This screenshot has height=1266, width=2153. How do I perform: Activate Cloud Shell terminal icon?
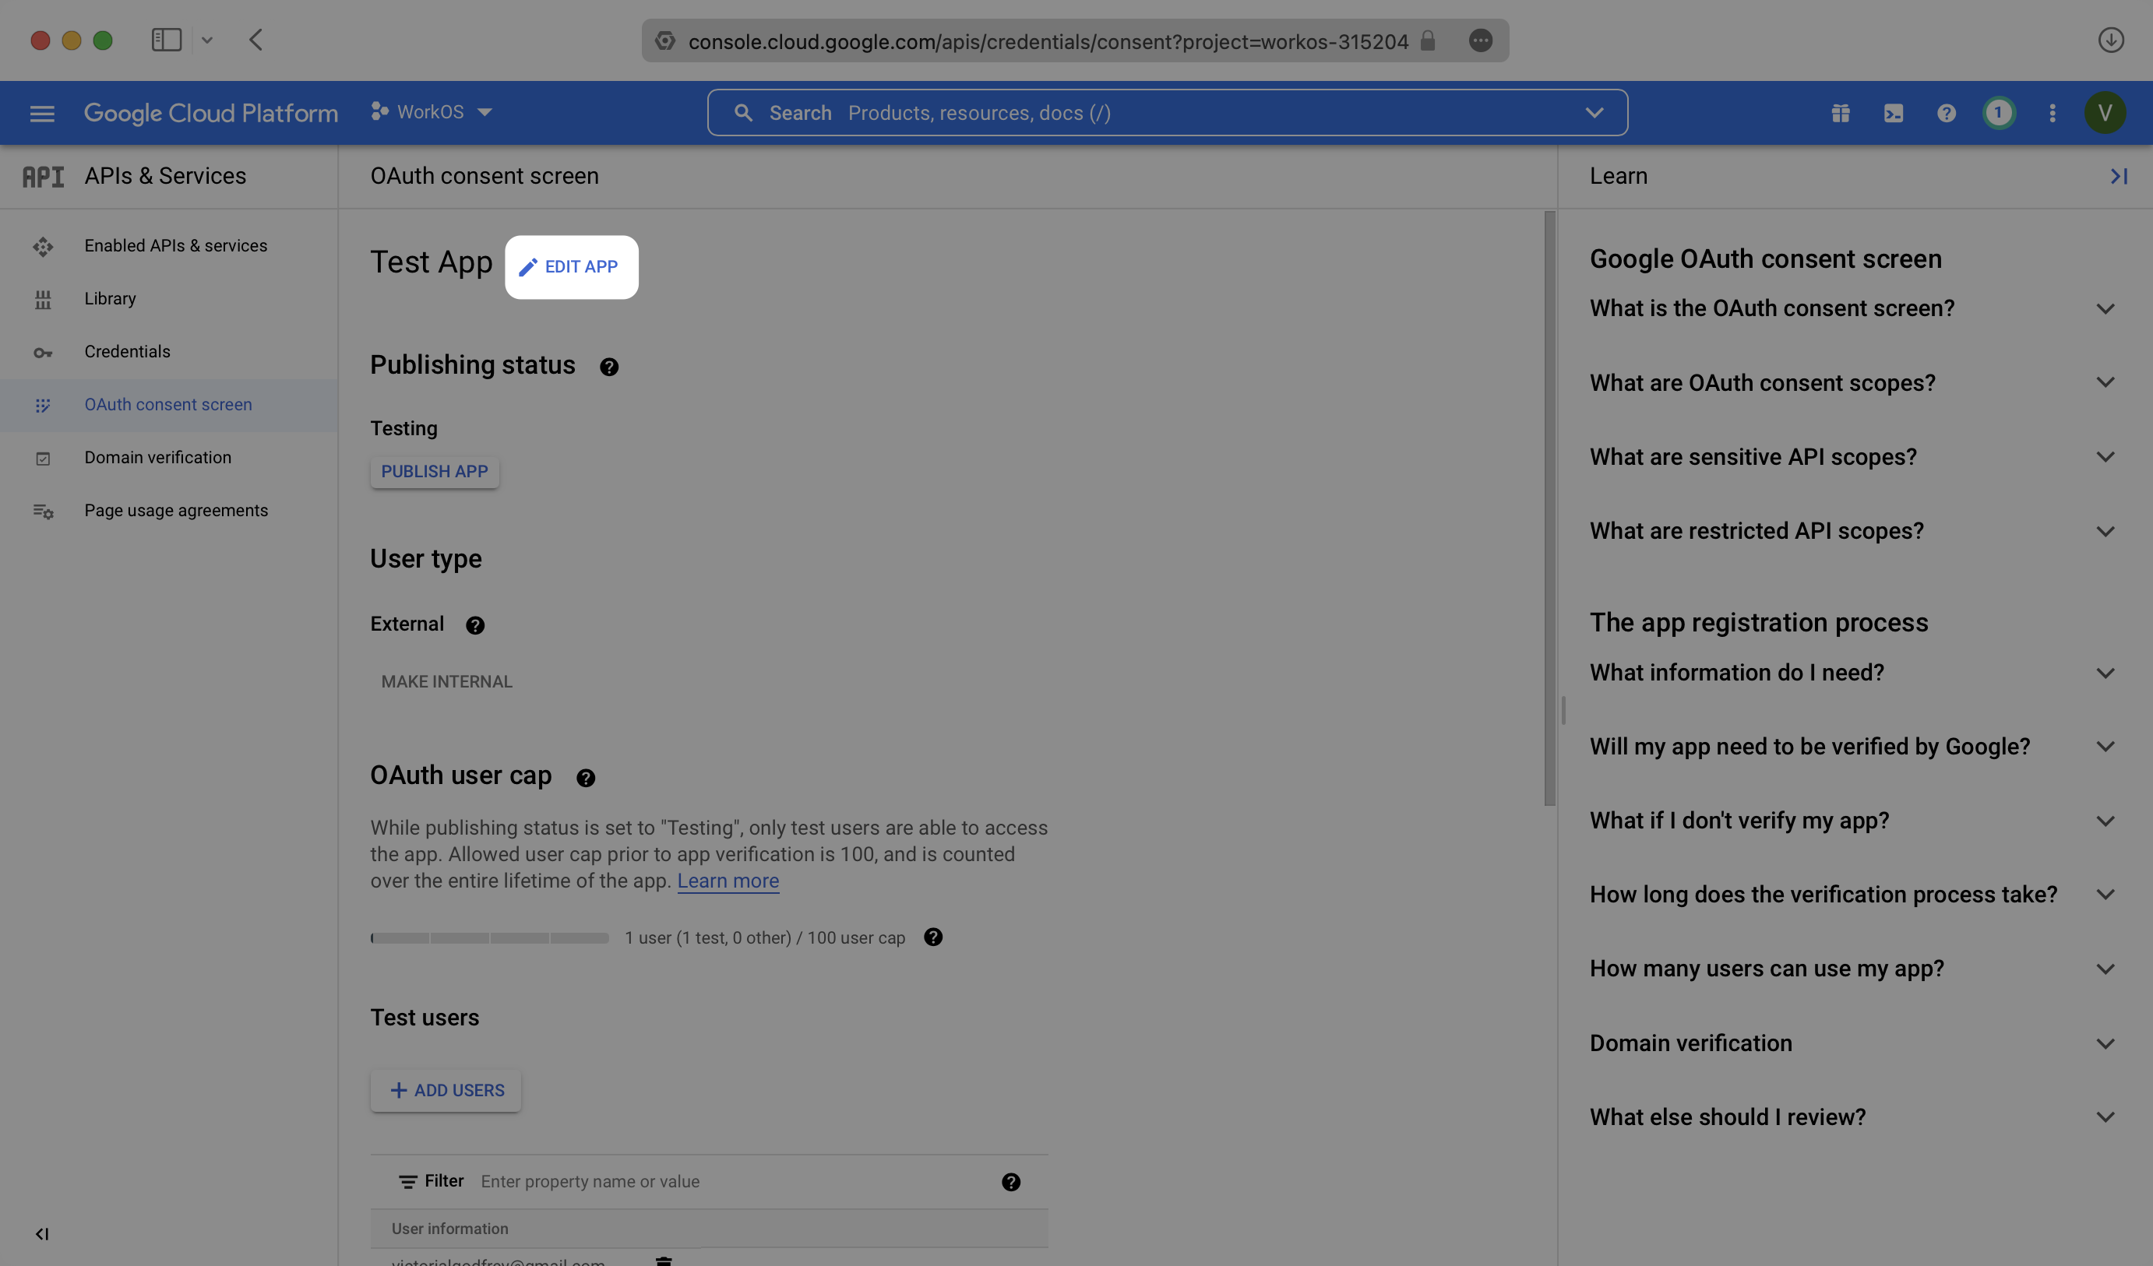click(x=1894, y=113)
